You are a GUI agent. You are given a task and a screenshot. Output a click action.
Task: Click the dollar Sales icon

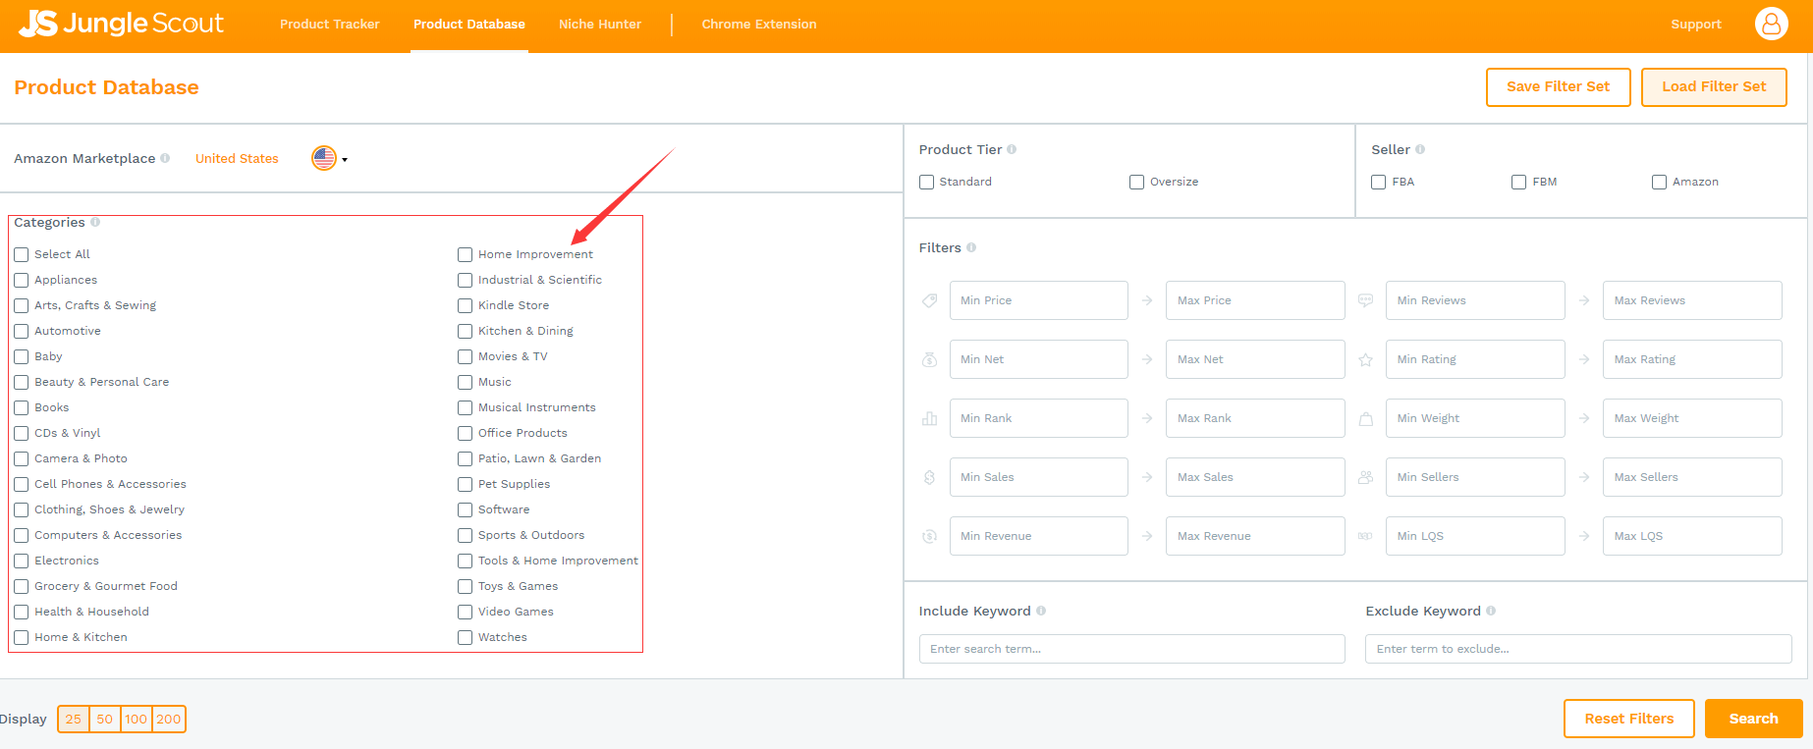(929, 477)
